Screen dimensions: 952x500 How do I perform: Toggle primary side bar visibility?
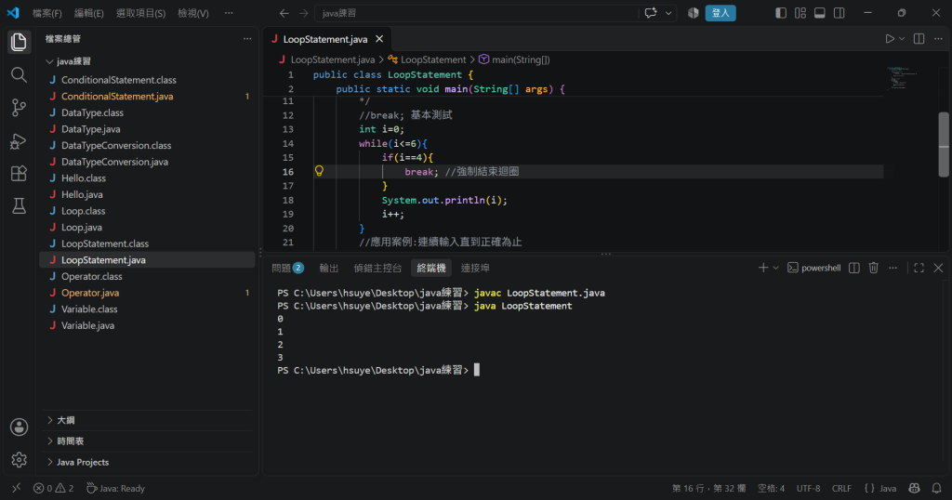[x=781, y=13]
